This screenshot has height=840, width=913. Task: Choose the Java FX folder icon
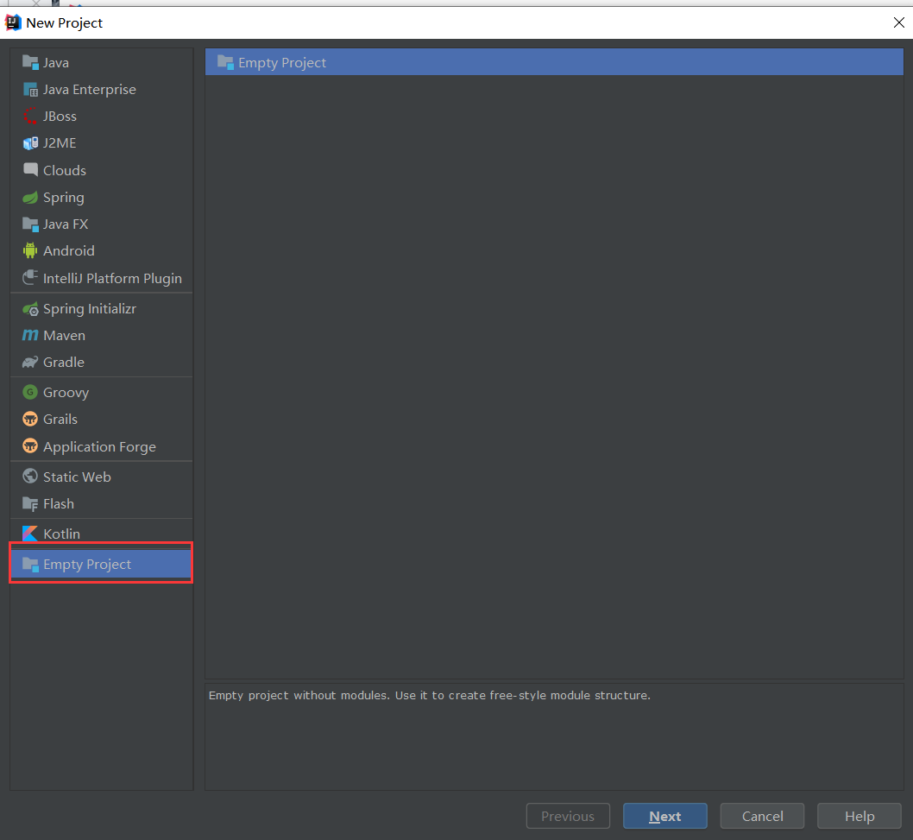click(x=30, y=224)
